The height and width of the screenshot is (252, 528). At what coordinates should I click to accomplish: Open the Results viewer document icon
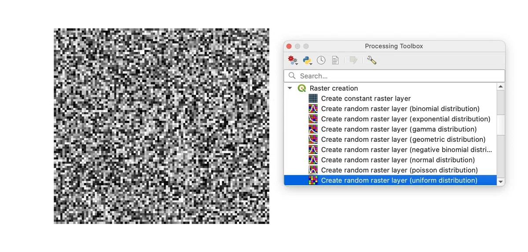pyautogui.click(x=335, y=60)
